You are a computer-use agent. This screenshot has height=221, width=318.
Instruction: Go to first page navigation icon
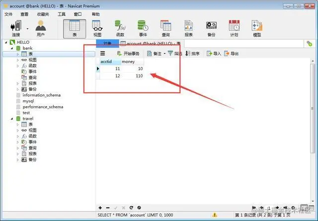click(x=254, y=208)
